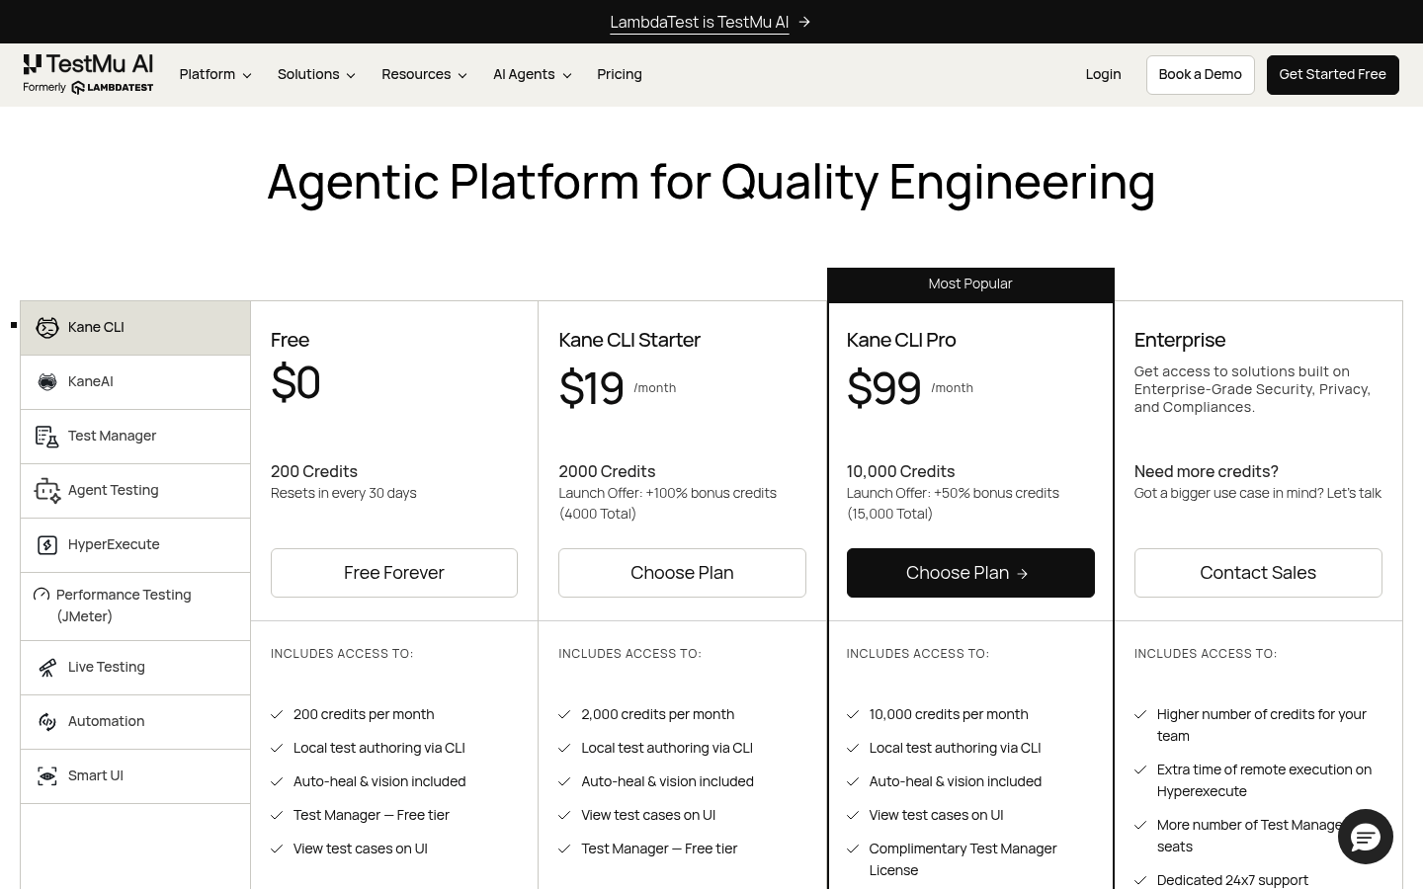Click the Automation sidebar icon
This screenshot has width=1423, height=889.
click(47, 722)
